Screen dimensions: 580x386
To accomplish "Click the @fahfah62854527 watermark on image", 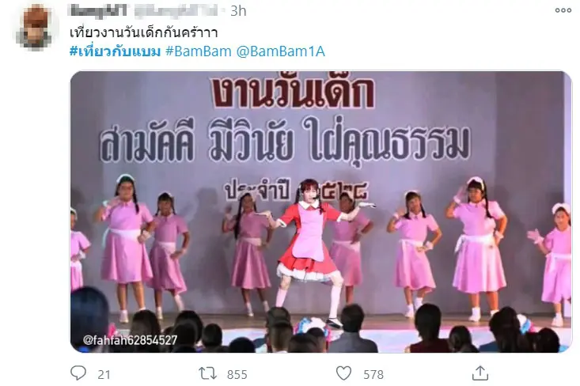I will pyautogui.click(x=130, y=340).
